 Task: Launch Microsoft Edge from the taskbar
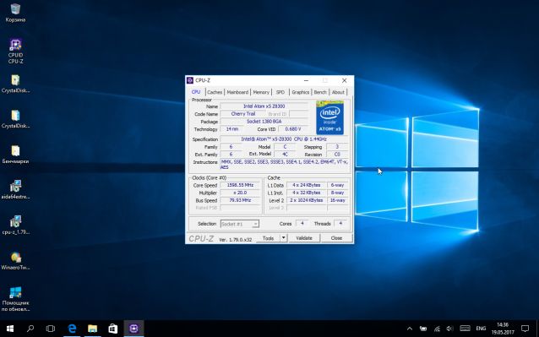pos(72,329)
